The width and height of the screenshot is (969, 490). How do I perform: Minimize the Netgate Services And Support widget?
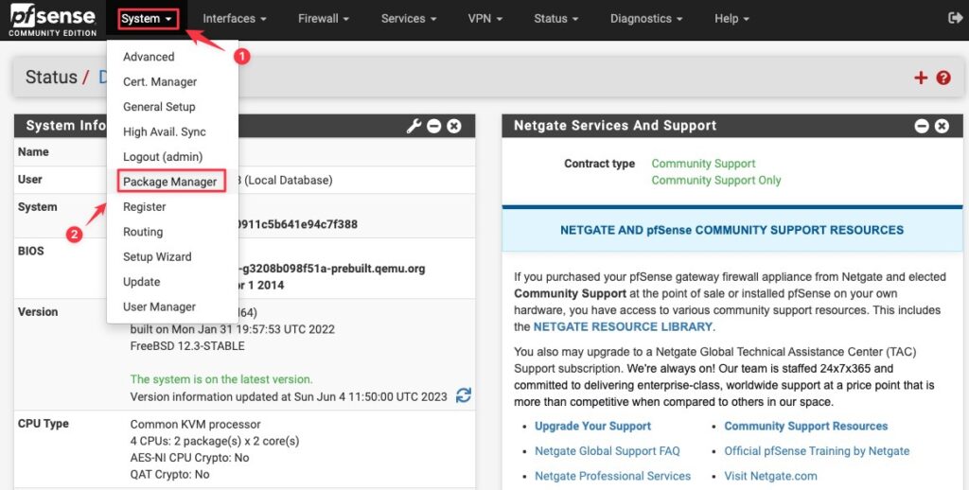tap(922, 126)
